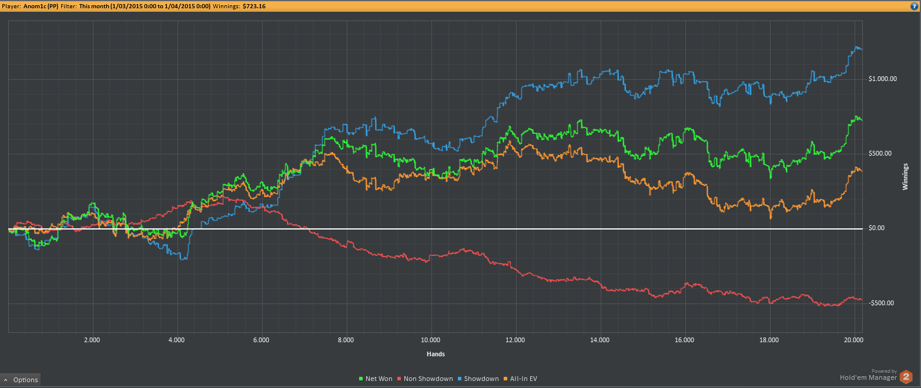Screen dimensions: 921x388
Task: Click the 2.000 hands axis label
Action: click(x=92, y=340)
